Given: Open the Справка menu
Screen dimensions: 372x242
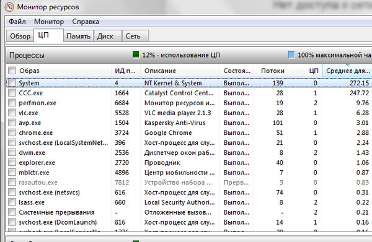Looking at the screenshot, I should point(86,22).
